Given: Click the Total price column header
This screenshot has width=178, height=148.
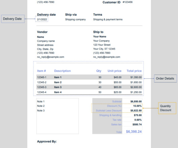Looking at the screenshot, I should click(x=134, y=71).
